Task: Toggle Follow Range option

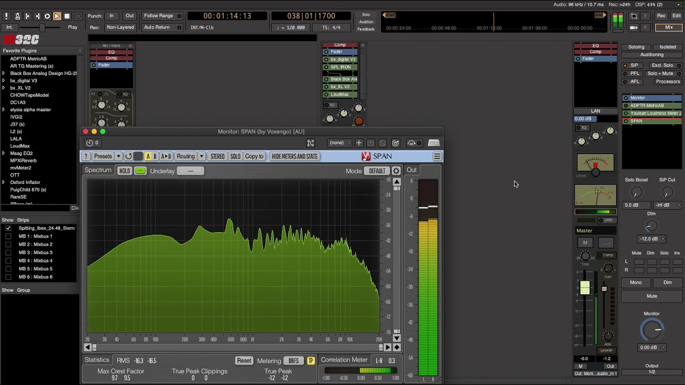Action: click(162, 16)
